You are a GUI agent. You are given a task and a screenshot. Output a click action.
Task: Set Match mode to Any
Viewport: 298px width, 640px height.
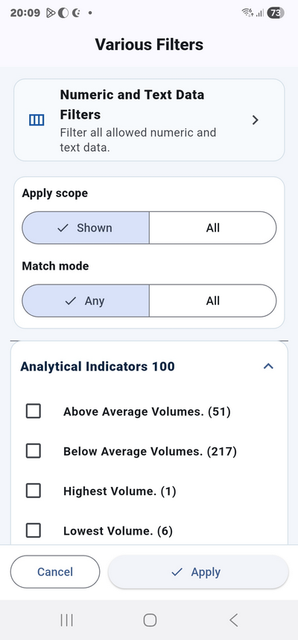tap(86, 301)
